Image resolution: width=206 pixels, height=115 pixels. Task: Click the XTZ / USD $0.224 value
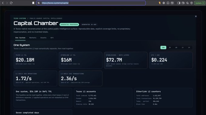tap(159, 60)
